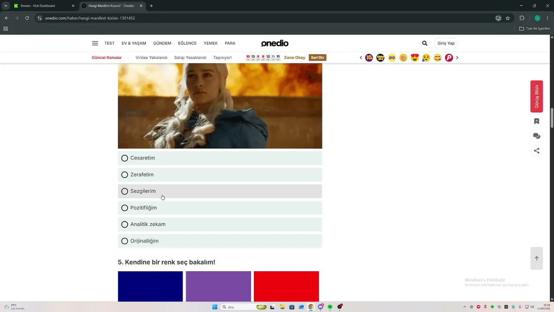Open the Onedio hamburger menu

point(95,43)
